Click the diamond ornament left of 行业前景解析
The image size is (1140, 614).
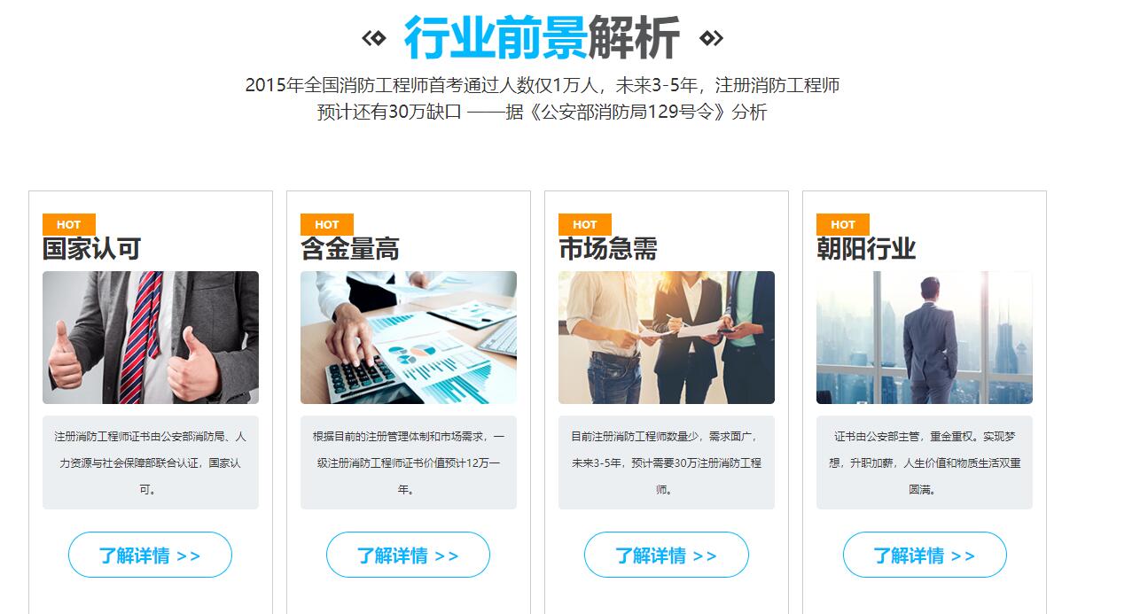(x=374, y=38)
